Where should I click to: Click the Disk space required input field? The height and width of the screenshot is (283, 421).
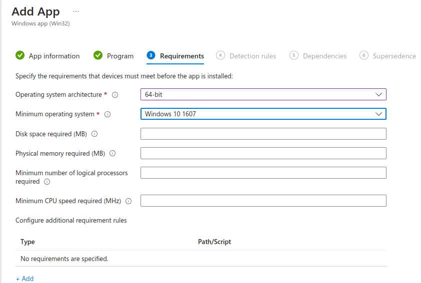tap(263, 134)
